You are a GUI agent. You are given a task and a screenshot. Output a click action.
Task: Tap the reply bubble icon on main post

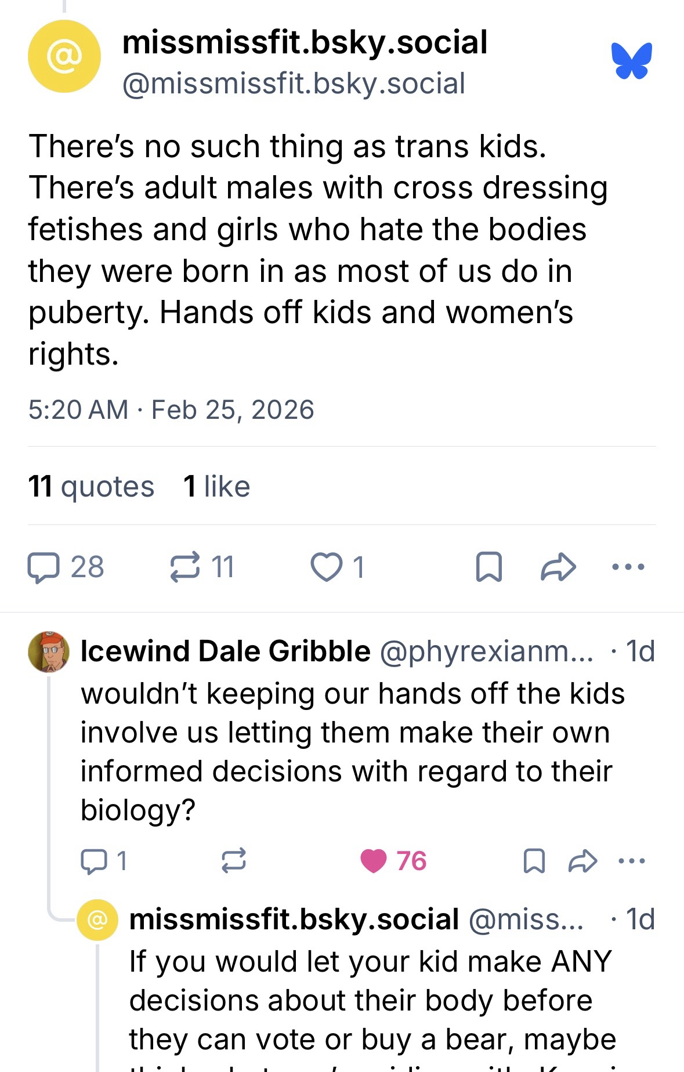44,567
